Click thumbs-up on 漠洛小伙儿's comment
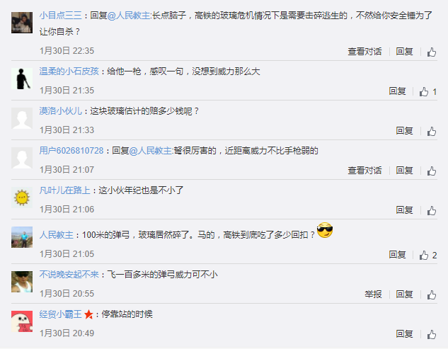This screenshot has width=448, height=349. [x=432, y=132]
